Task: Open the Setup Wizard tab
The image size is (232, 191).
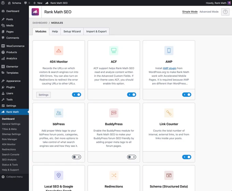Action: coord(72,31)
